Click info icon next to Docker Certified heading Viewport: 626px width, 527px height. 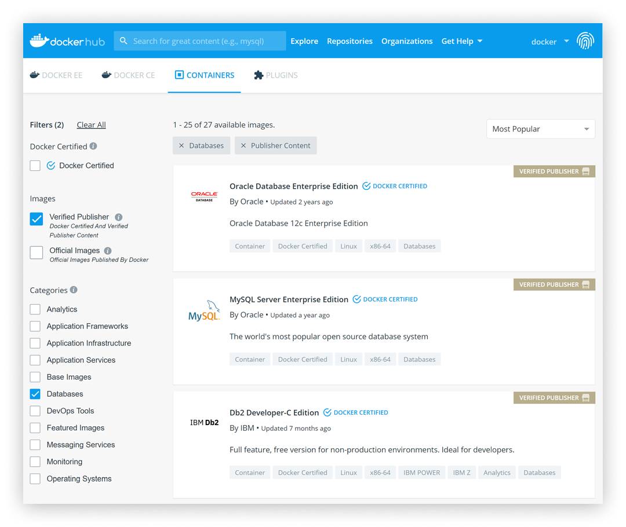click(x=93, y=146)
